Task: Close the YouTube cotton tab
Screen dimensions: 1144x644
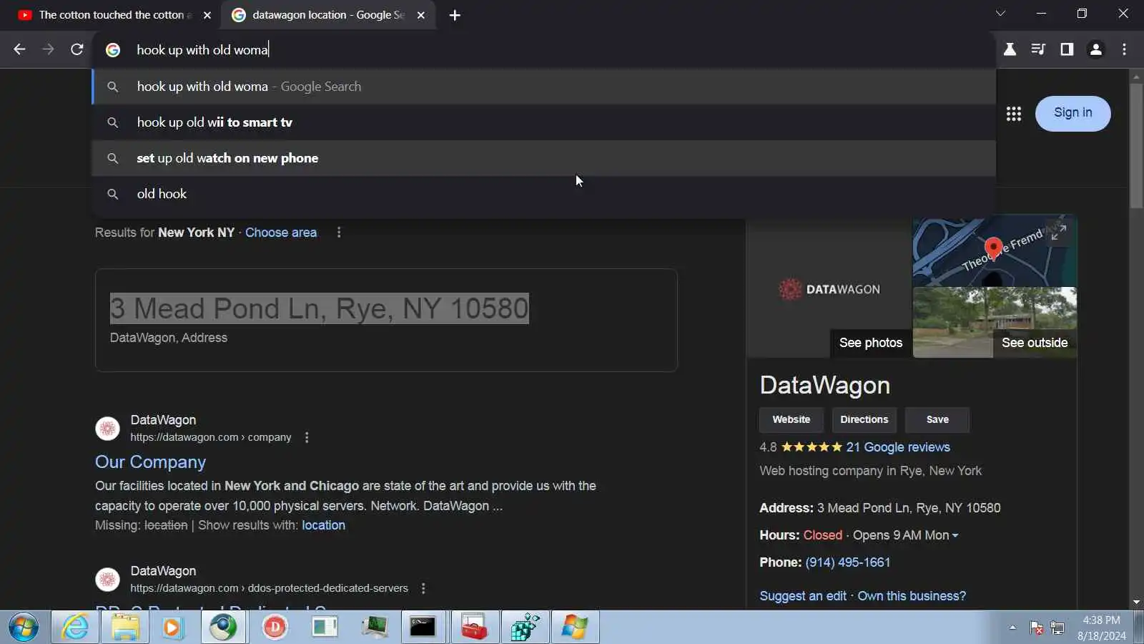Action: [207, 15]
